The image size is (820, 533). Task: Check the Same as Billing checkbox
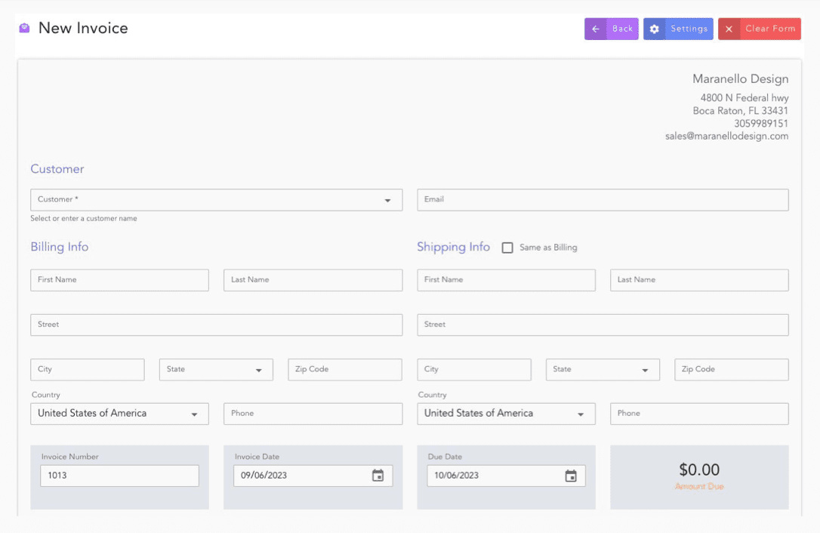click(507, 248)
